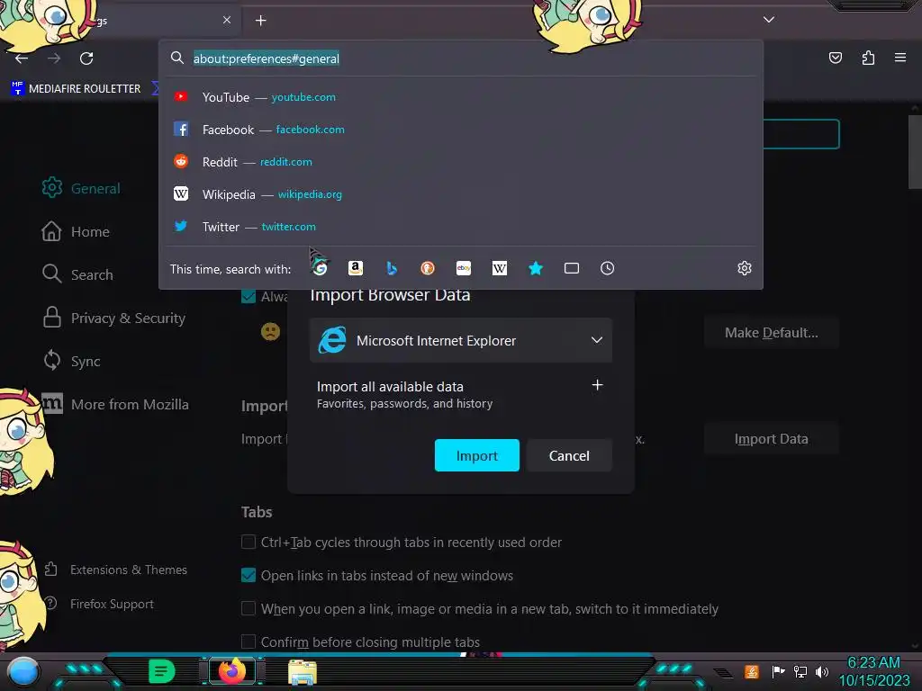
Task: Search open tabs with tab icon
Action: pos(572,268)
